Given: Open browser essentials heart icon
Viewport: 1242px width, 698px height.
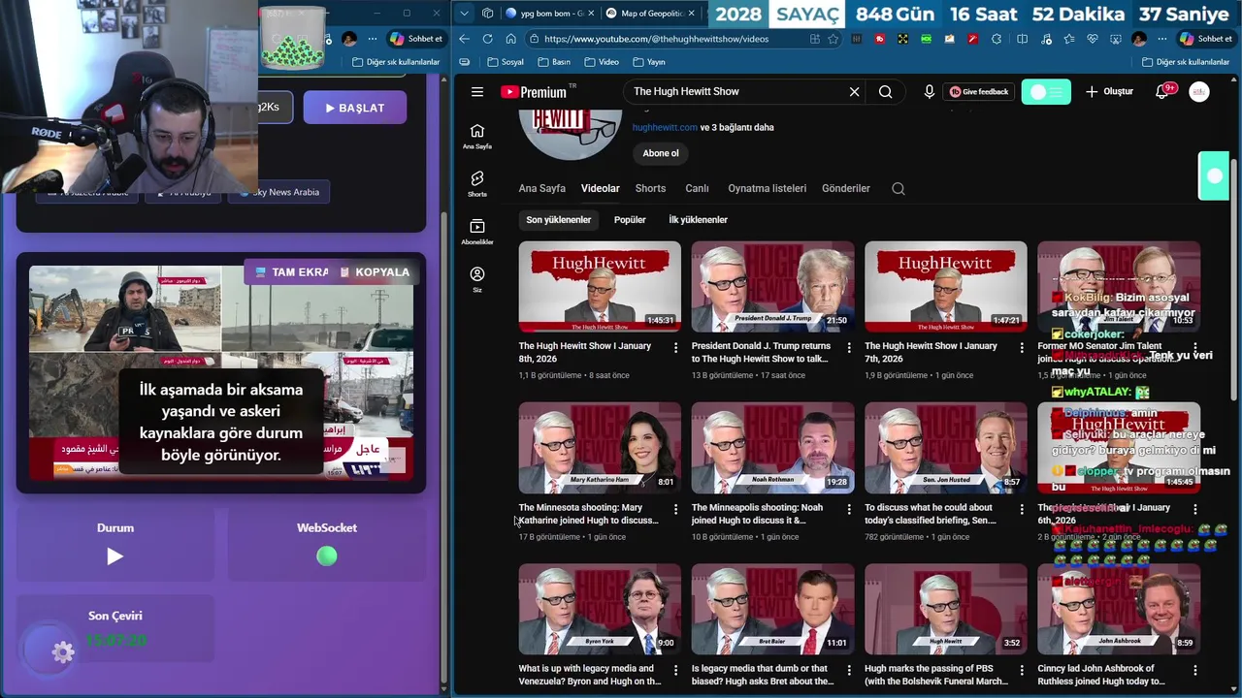Looking at the screenshot, I should (1092, 39).
